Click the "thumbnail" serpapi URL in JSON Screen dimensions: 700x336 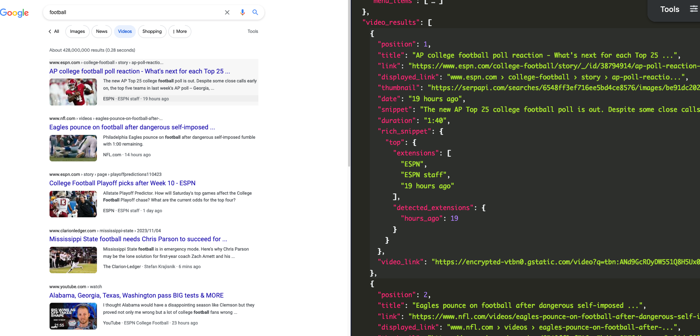[x=564, y=88]
